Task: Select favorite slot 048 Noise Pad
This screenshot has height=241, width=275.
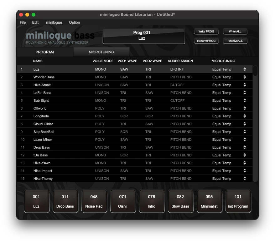Action: (x=94, y=201)
